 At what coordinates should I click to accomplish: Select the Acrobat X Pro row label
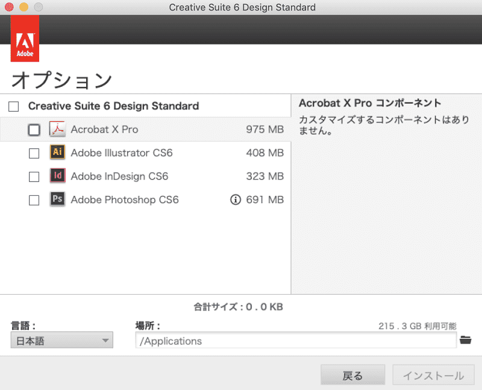[104, 130]
